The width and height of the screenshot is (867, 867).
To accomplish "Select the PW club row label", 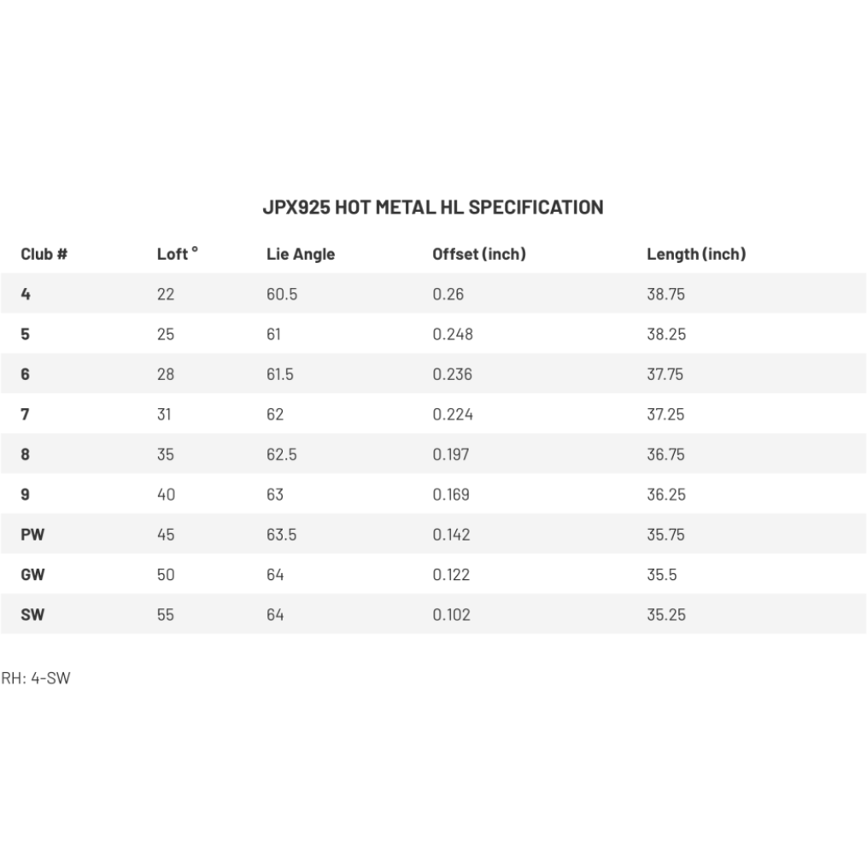I will click(x=32, y=535).
